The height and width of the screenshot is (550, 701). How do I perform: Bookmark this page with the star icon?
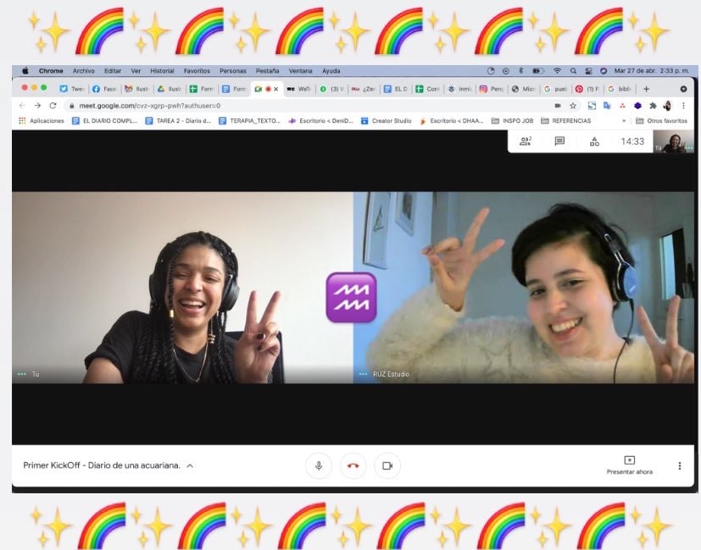tap(573, 106)
